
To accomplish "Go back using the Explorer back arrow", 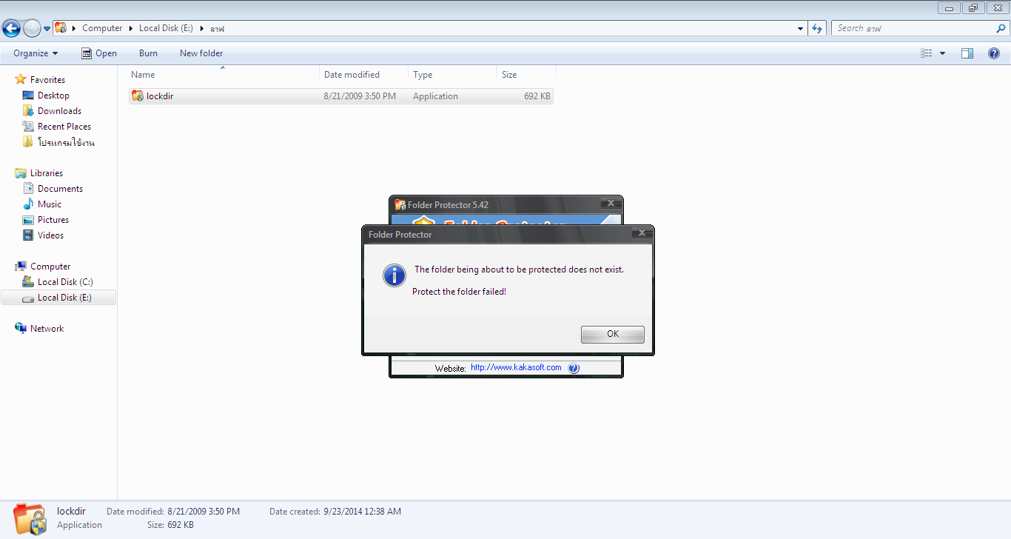I will pos(11,29).
